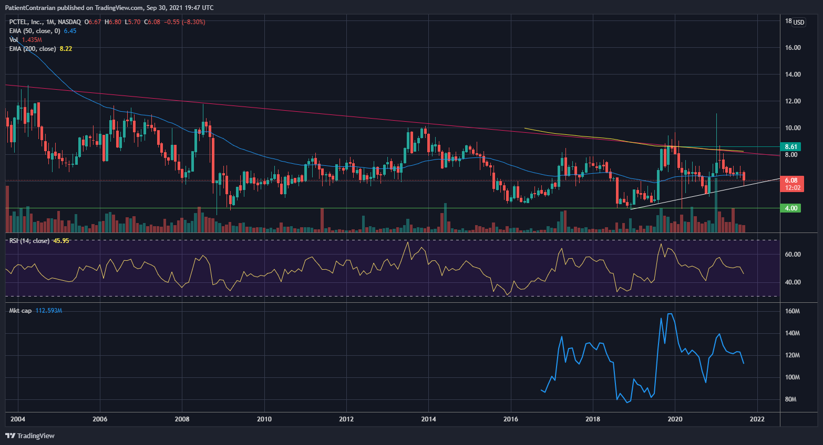Click the 8.61 green price label

(791, 147)
